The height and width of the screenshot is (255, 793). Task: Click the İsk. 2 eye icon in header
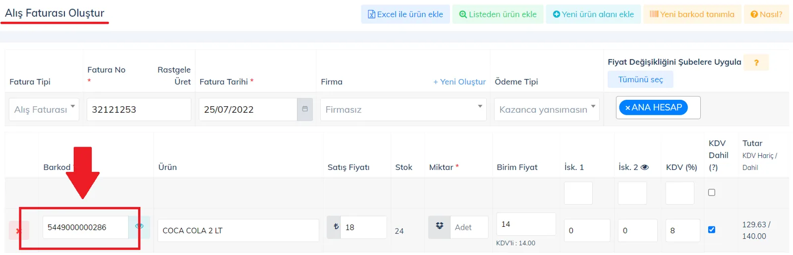click(x=644, y=168)
